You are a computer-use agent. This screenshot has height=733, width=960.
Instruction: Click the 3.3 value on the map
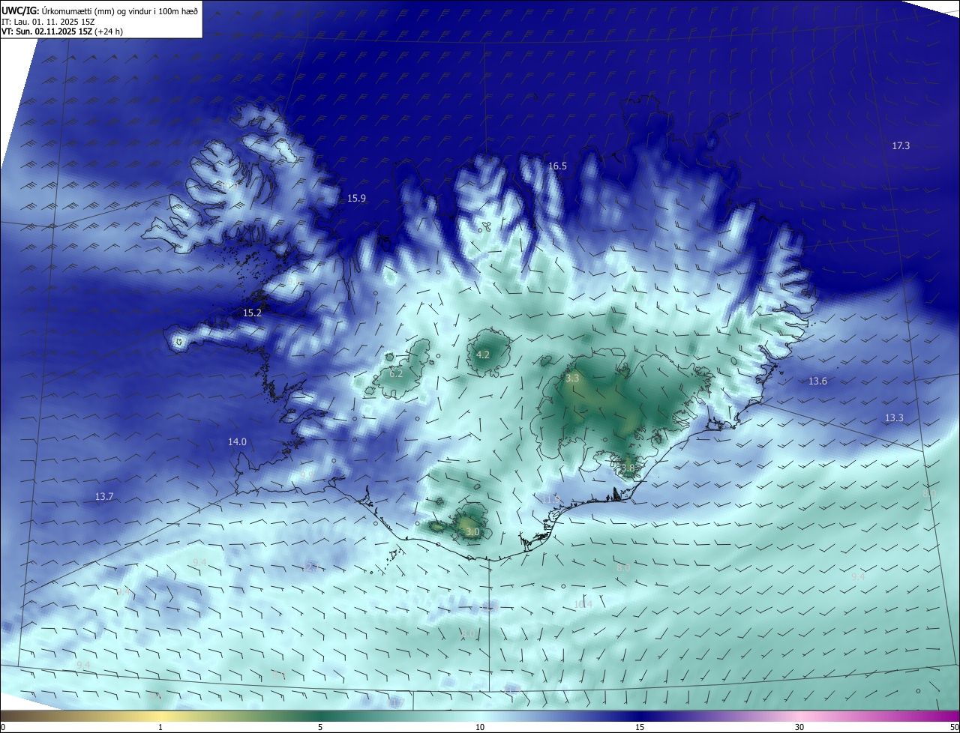click(x=572, y=378)
